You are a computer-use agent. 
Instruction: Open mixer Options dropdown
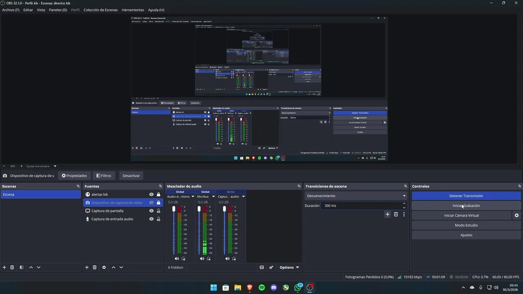[289, 267]
